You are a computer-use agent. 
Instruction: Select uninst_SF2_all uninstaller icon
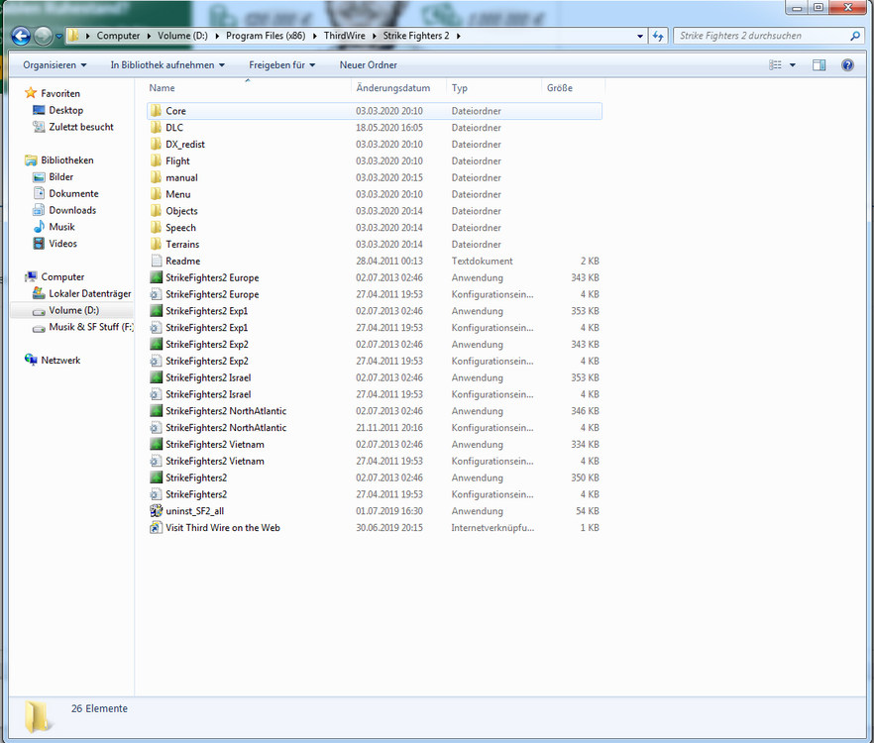(157, 511)
